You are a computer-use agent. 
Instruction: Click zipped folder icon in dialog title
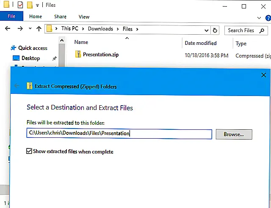point(30,86)
